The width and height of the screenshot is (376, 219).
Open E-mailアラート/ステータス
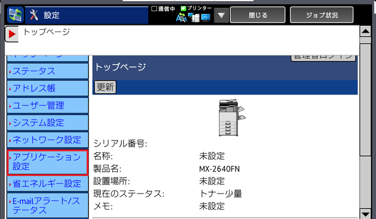click(48, 206)
